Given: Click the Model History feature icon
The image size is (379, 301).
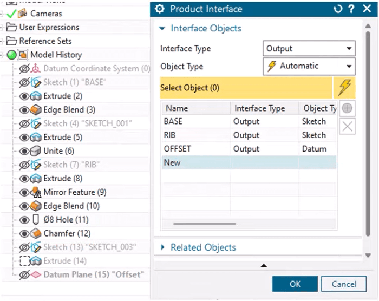Looking at the screenshot, I should coord(23,55).
